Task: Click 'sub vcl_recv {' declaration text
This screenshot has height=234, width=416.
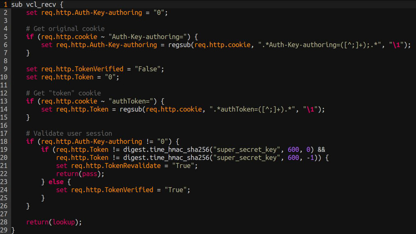Action: coord(37,4)
